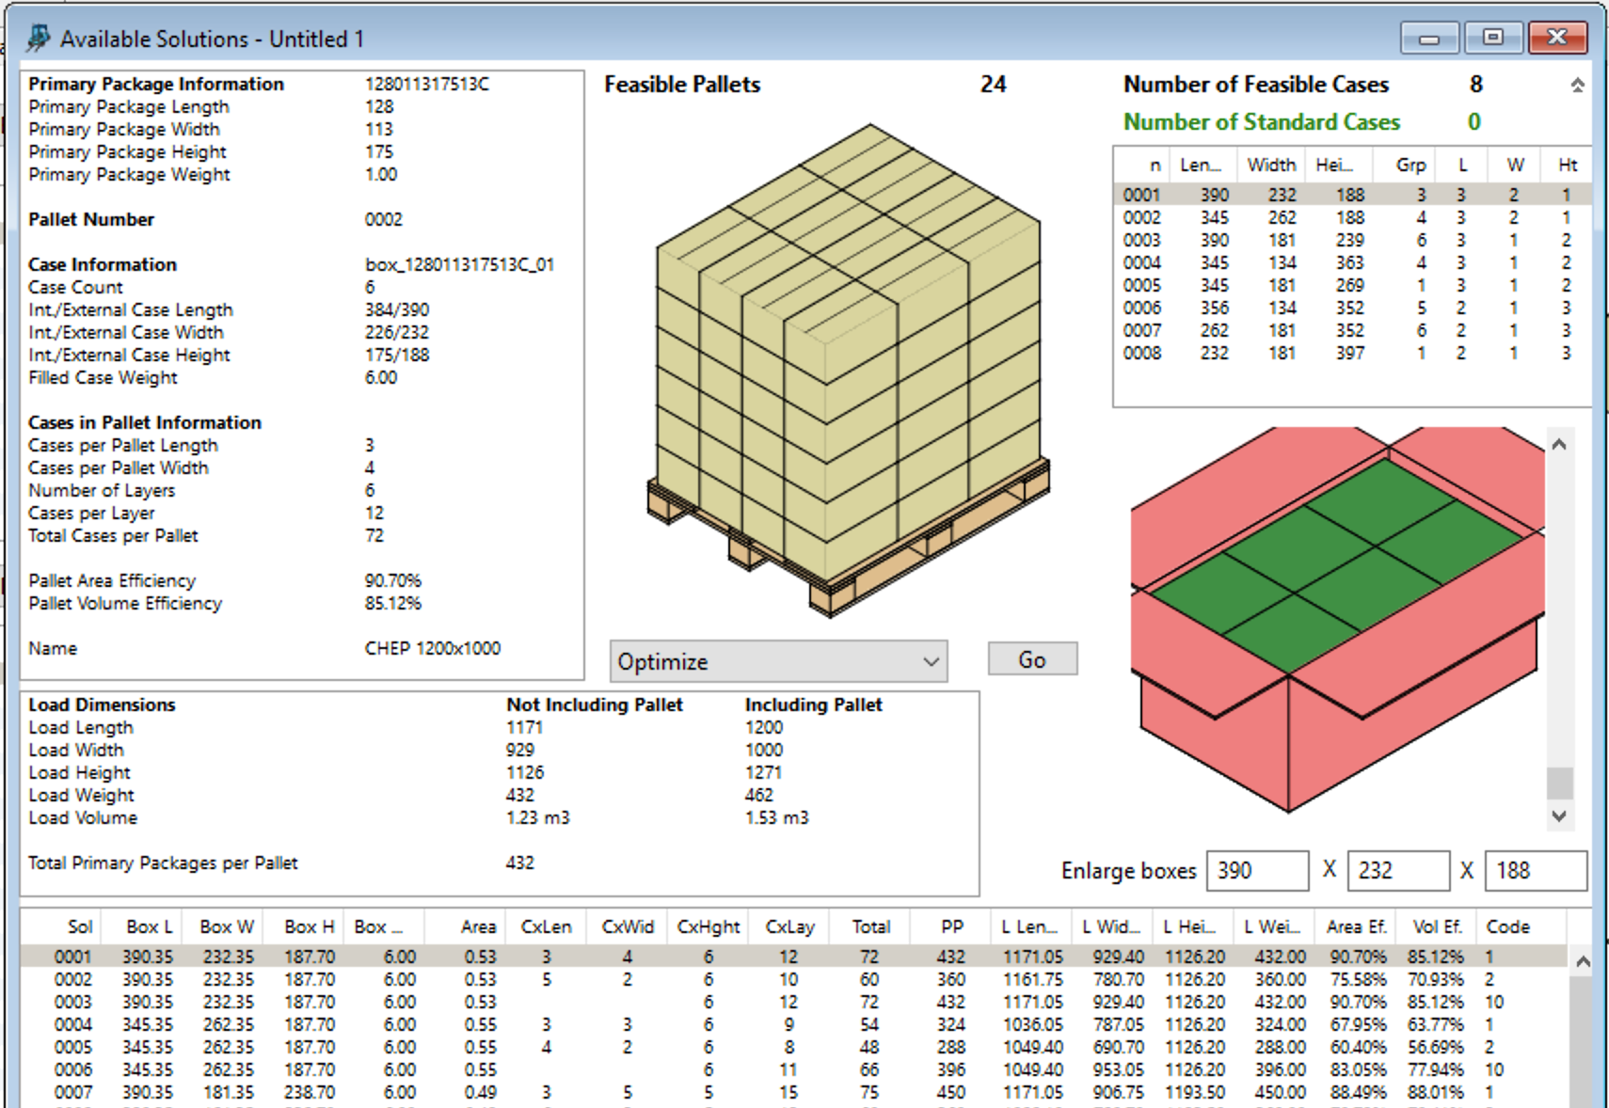Click the Pallet Area Efficiency value 90.70%
The height and width of the screenshot is (1108, 1609).
click(x=393, y=580)
